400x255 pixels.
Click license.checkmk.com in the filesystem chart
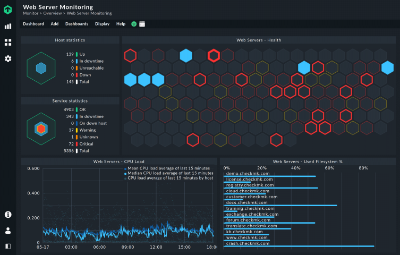tap(249, 179)
